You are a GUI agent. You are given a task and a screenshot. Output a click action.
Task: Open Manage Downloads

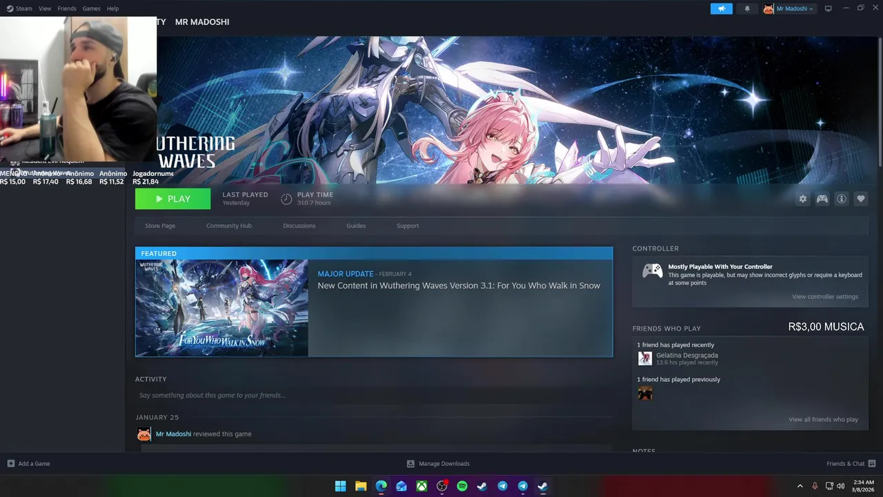tap(438, 464)
